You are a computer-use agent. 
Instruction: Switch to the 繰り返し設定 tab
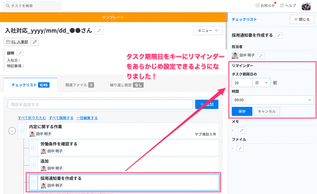(x=127, y=85)
